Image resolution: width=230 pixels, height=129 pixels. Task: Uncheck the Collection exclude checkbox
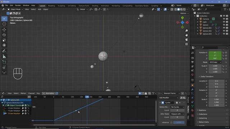pos(221,16)
